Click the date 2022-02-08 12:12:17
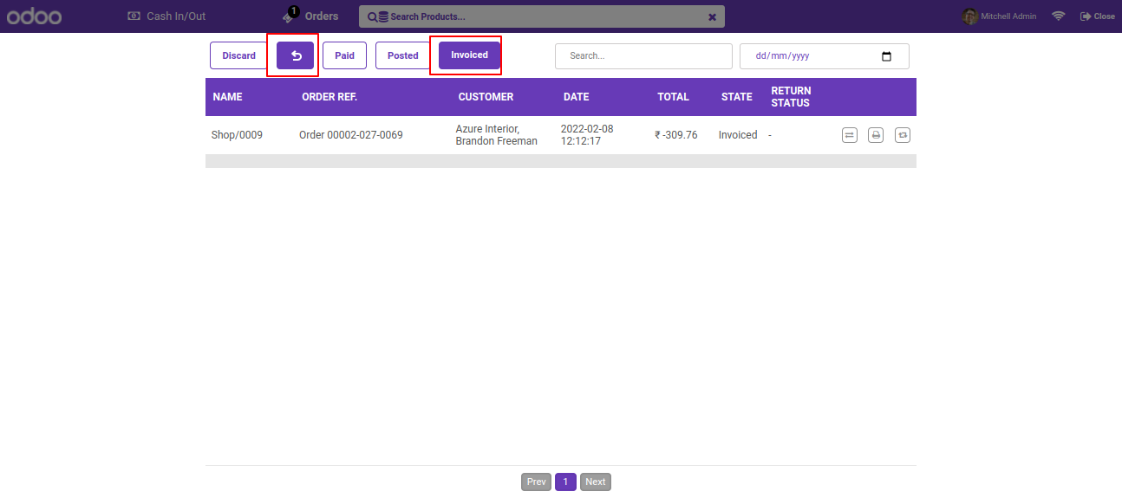The height and width of the screenshot is (498, 1122). coord(587,135)
